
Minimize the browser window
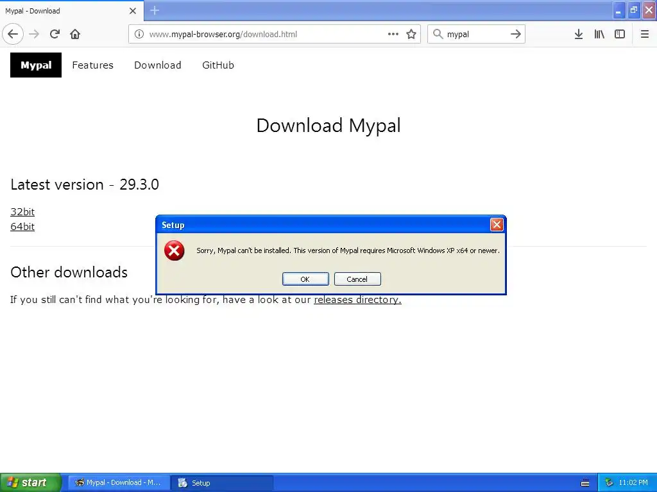click(x=619, y=10)
